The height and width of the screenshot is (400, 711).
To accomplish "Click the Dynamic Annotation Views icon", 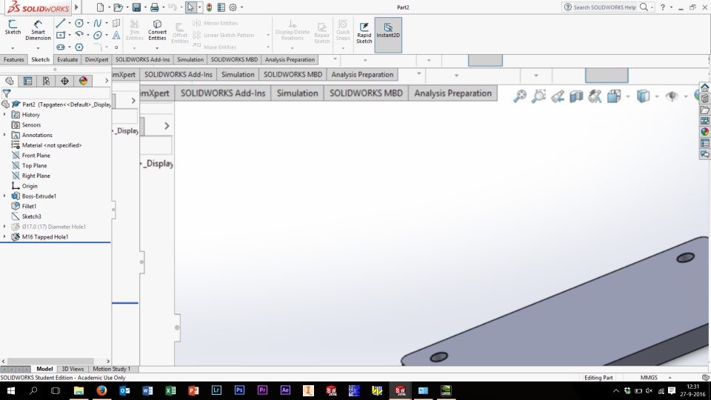I will pyautogui.click(x=595, y=96).
